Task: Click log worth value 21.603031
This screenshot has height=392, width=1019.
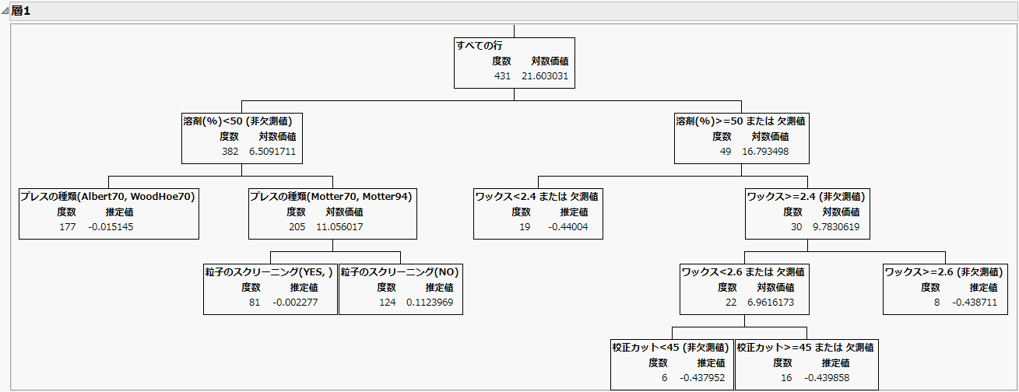Action: (x=545, y=75)
